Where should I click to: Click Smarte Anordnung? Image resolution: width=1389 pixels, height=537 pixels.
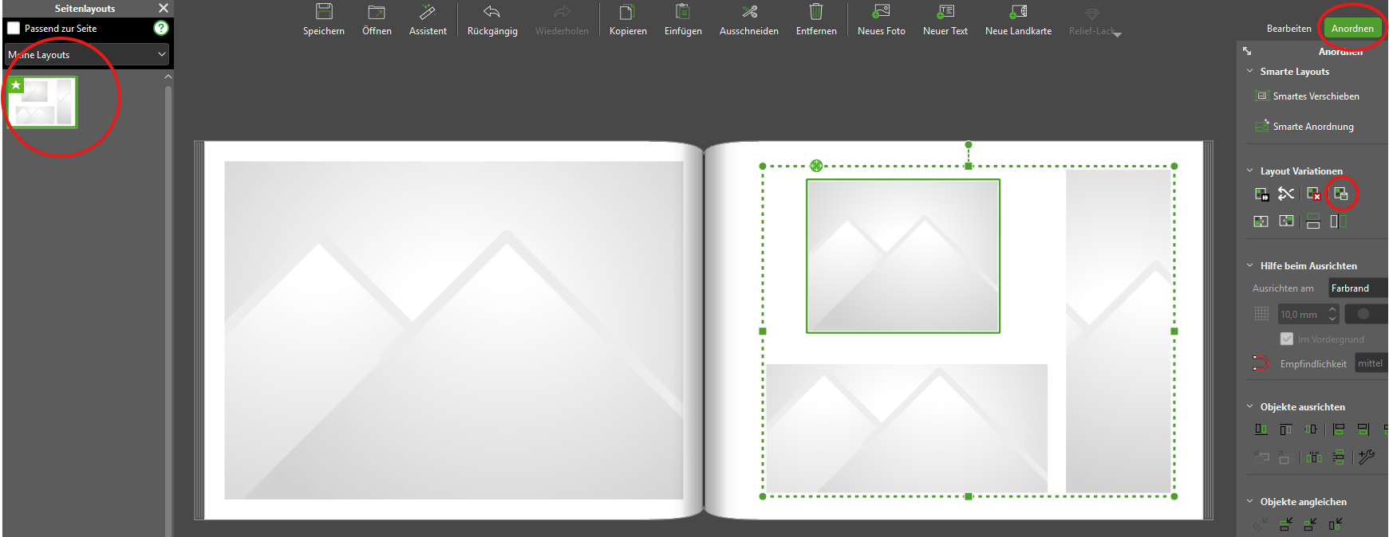click(1312, 127)
